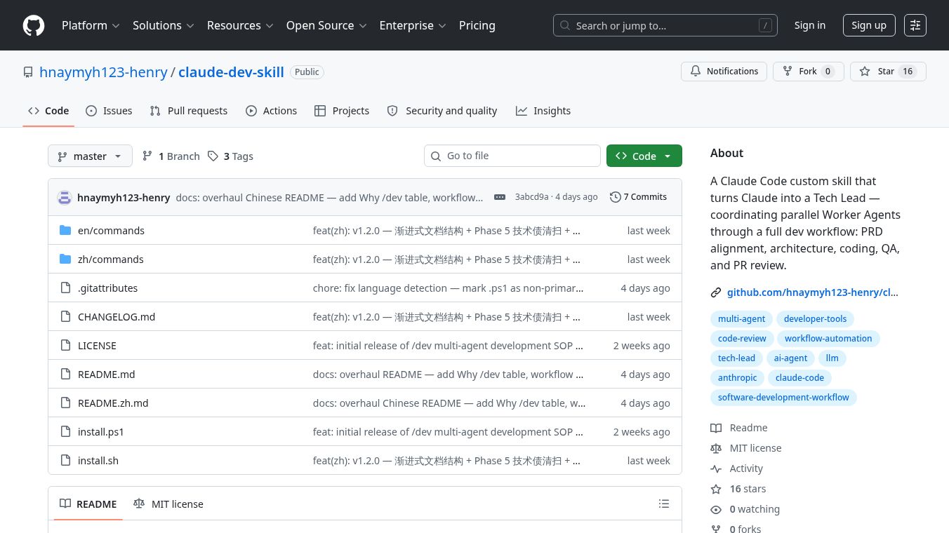Expand commit message ellipsis button
949x533 pixels.
tap(500, 197)
